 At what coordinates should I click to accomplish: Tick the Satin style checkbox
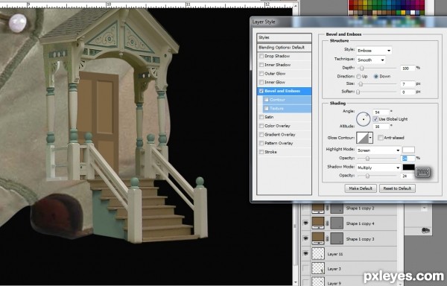[261, 117]
